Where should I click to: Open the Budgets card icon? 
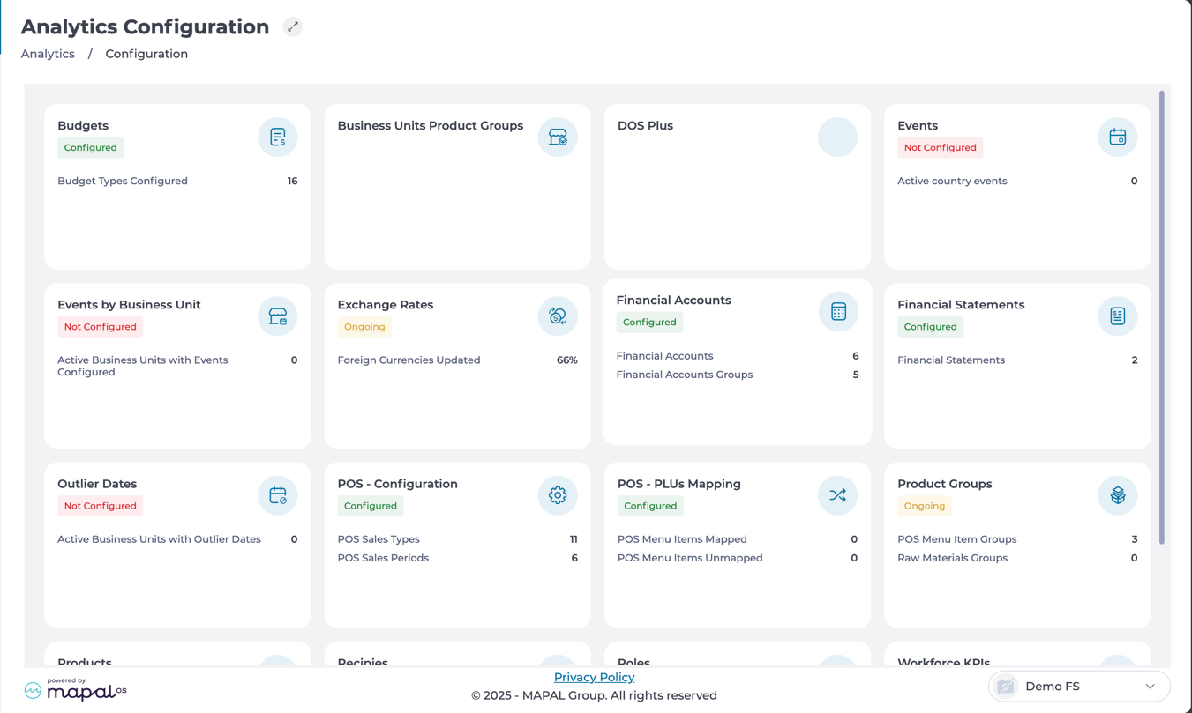tap(278, 137)
